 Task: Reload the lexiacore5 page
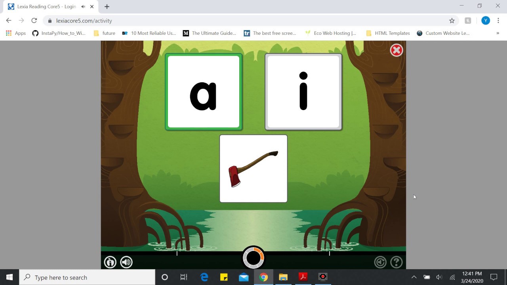34,21
